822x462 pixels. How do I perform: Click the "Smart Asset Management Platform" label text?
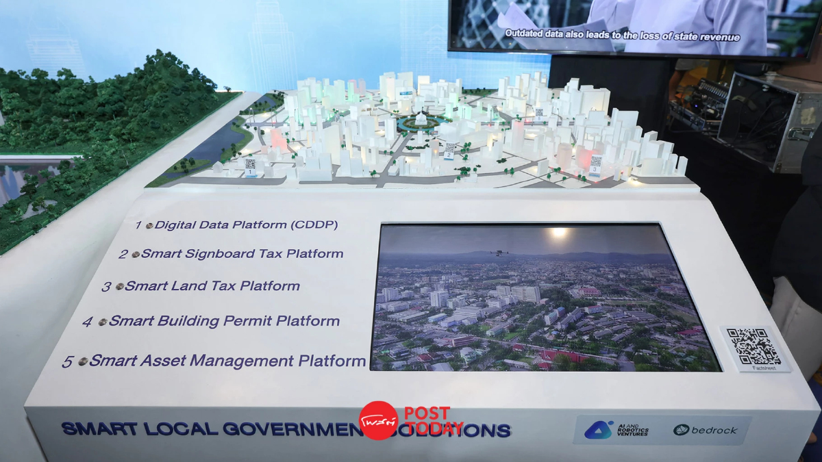pos(227,361)
